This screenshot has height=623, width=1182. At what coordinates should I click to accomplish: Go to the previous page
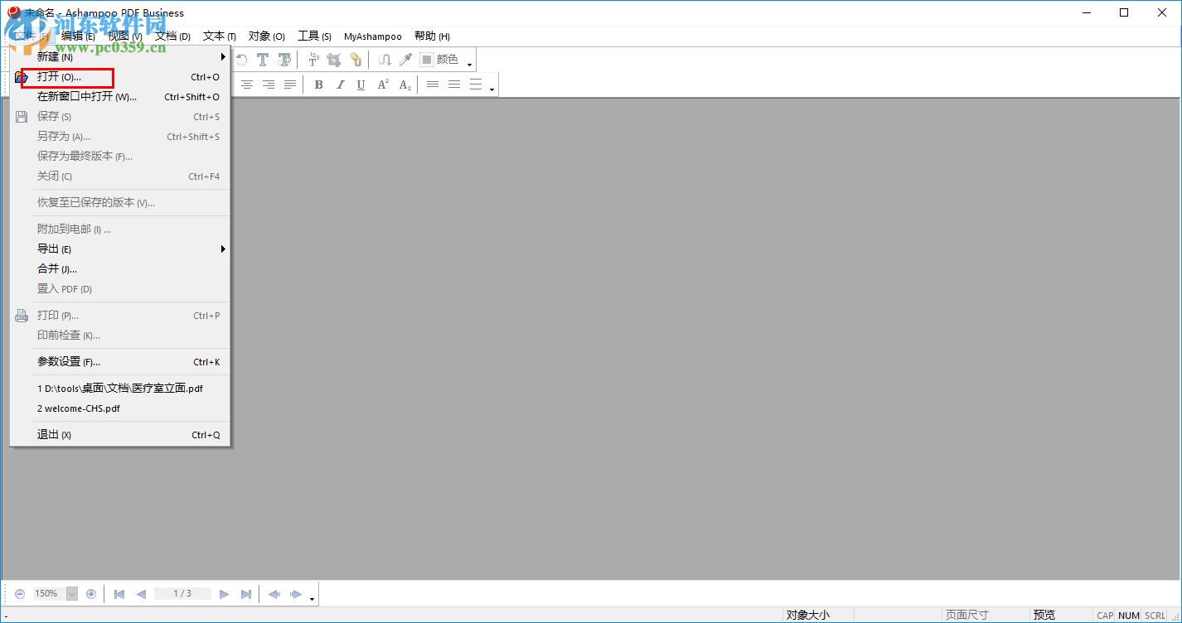[141, 594]
